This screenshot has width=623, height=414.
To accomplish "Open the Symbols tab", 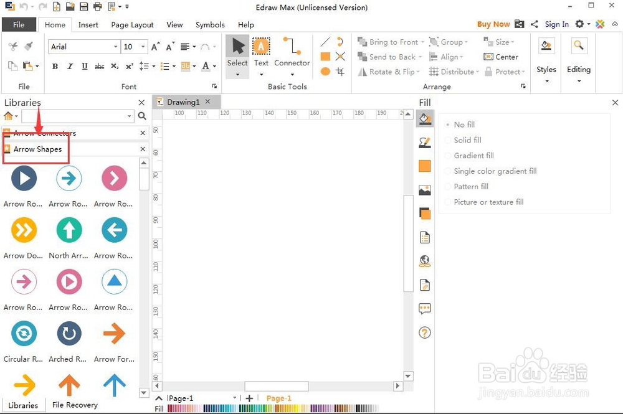I will 210,25.
